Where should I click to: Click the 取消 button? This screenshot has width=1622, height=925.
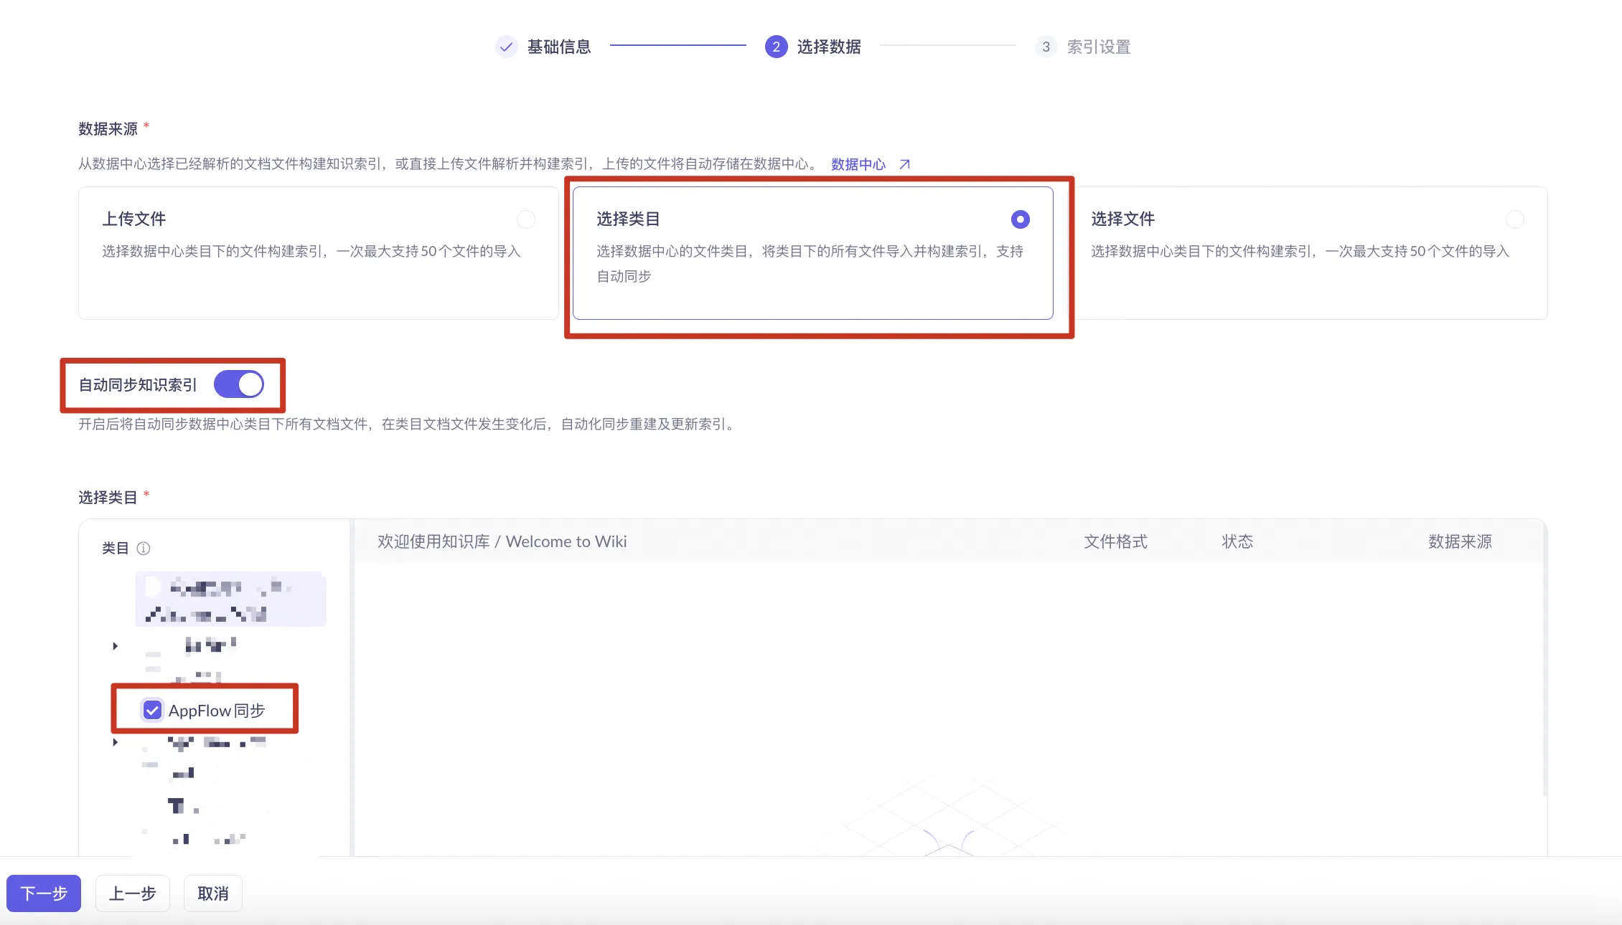[x=212, y=893]
